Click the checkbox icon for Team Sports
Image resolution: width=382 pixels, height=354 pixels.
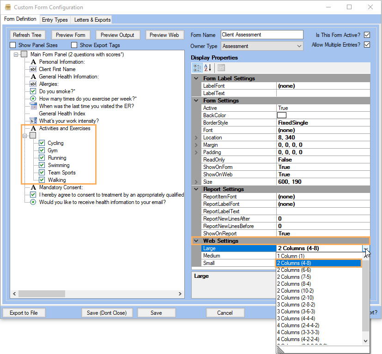click(42, 172)
